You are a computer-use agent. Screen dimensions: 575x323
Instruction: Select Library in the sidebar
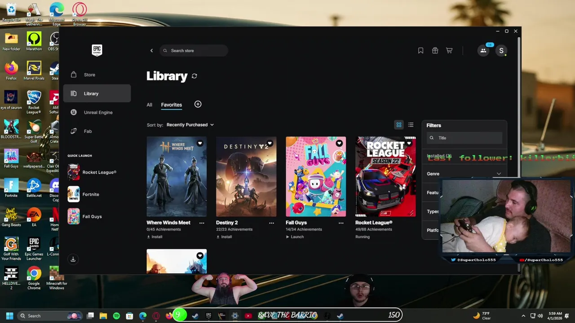click(97, 94)
